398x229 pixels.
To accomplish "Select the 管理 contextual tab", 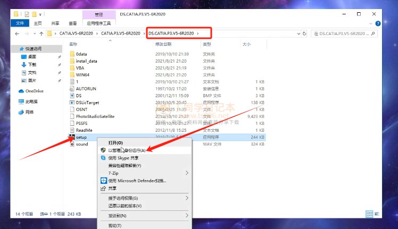I will 99,14.
